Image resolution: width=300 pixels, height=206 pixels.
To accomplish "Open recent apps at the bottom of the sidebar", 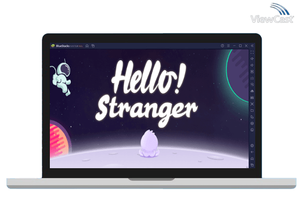I will click(252, 165).
